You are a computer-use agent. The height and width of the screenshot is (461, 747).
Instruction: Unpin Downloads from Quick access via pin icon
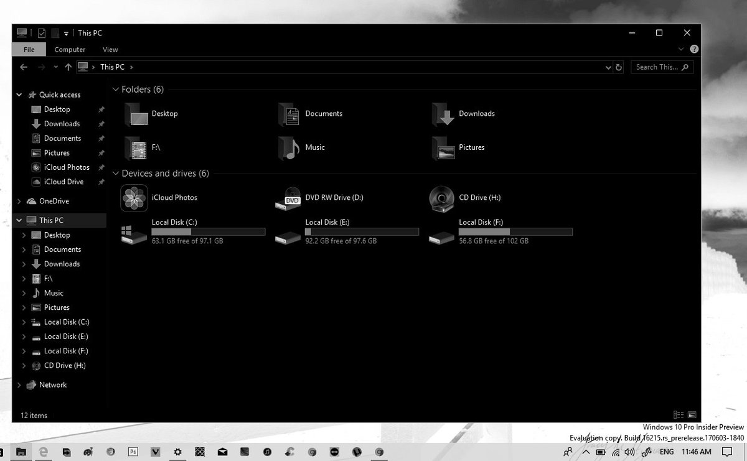point(101,124)
